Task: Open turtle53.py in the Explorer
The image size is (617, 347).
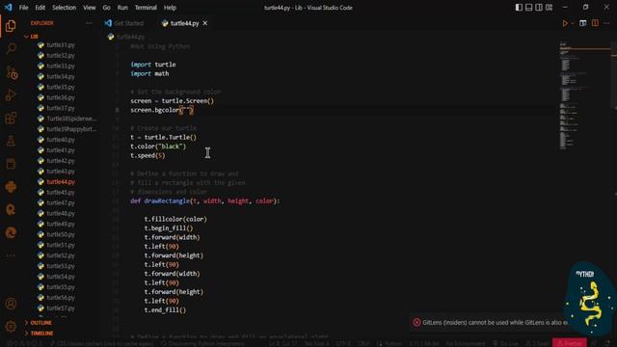Action: pyautogui.click(x=61, y=266)
